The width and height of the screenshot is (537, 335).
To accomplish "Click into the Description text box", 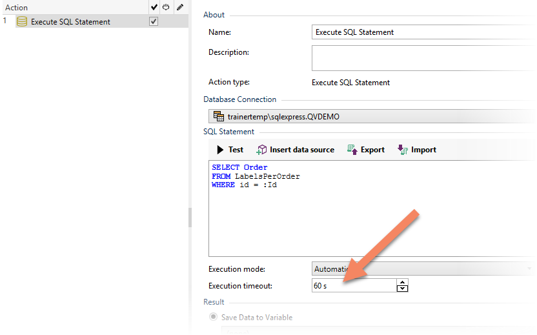I will pyautogui.click(x=420, y=57).
